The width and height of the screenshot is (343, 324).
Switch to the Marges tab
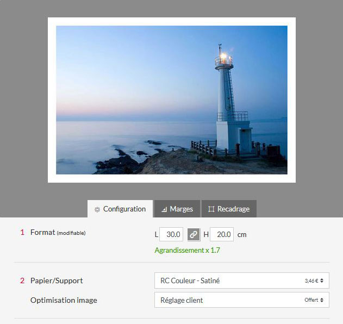[x=177, y=209]
